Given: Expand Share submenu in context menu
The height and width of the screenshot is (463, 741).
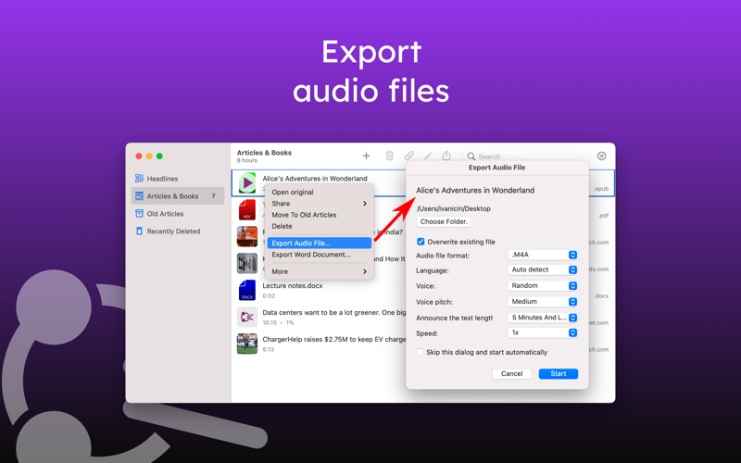Looking at the screenshot, I should coord(319,203).
